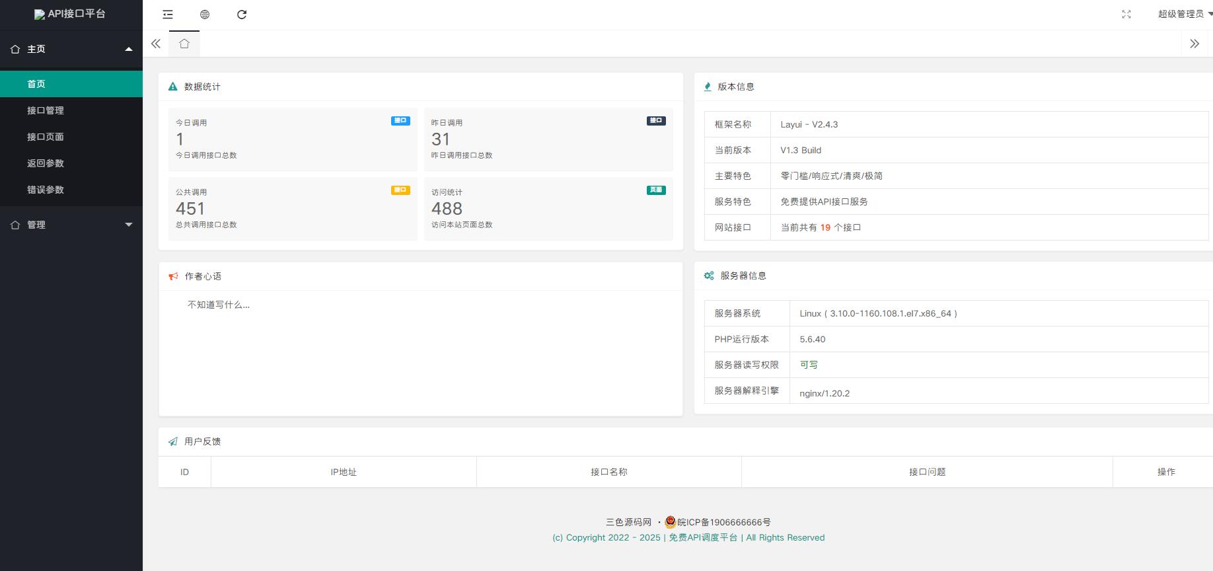This screenshot has width=1213, height=571.
Task: Click the 皖ICP备 registration link
Action: coord(723,522)
